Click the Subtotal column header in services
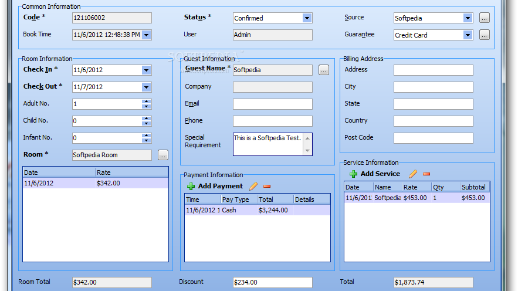Viewport: 518px width, 291px height. (x=475, y=187)
